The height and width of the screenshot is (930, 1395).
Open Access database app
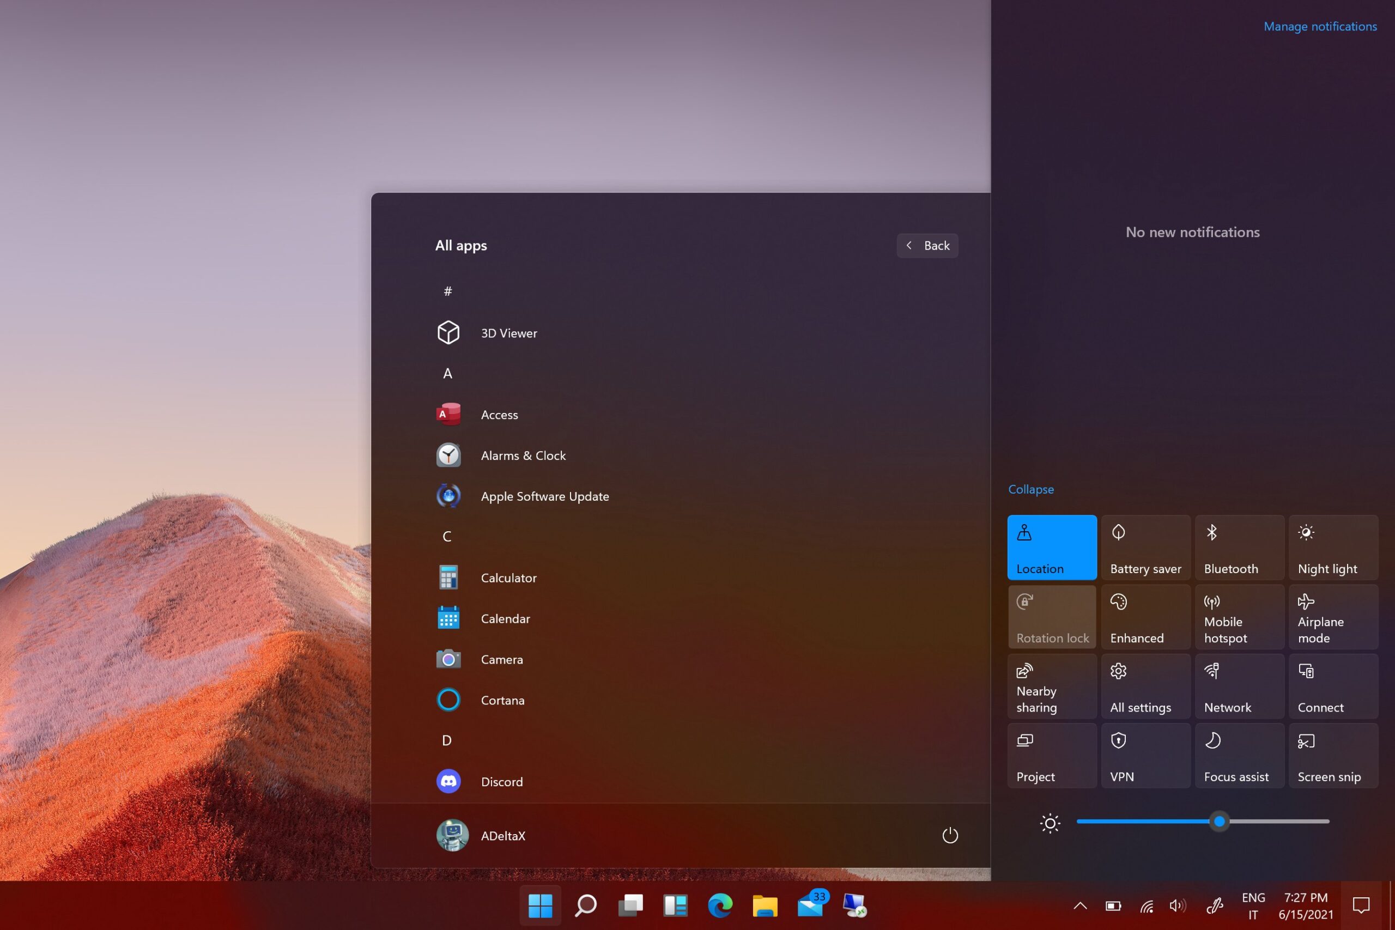coord(499,414)
